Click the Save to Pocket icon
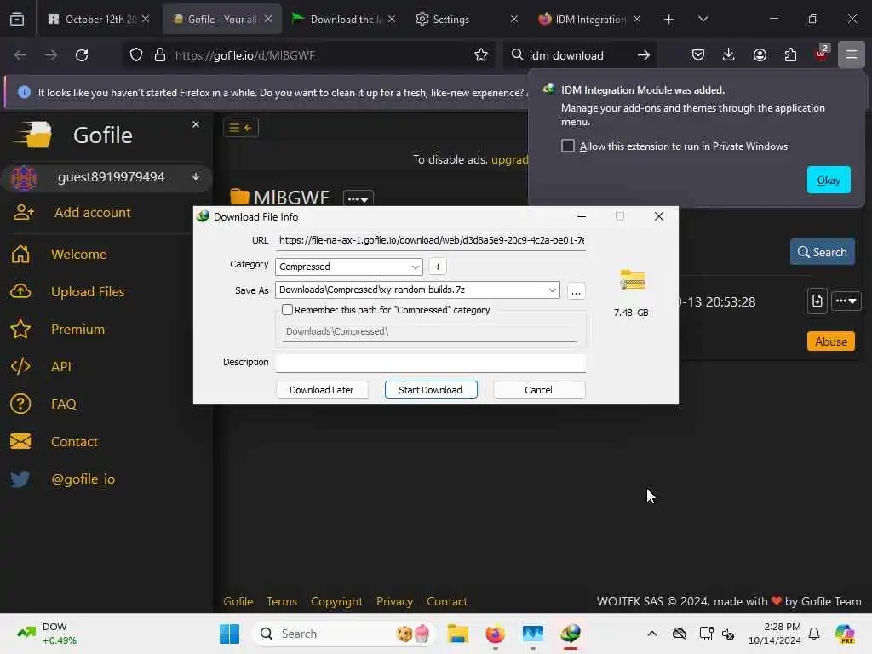The width and height of the screenshot is (872, 654). pos(698,54)
